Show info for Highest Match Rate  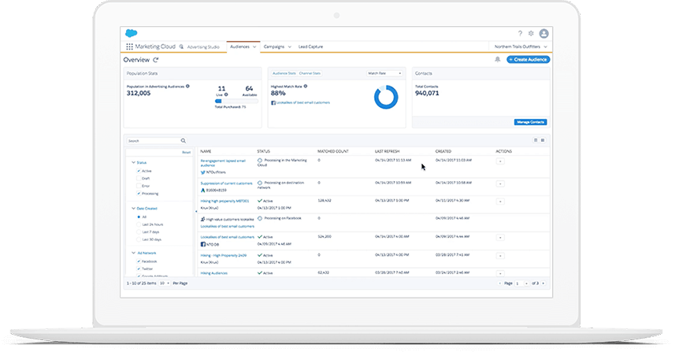click(x=306, y=87)
